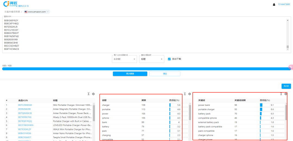
Task: Click the 标题 column header
Action: click(55, 100)
